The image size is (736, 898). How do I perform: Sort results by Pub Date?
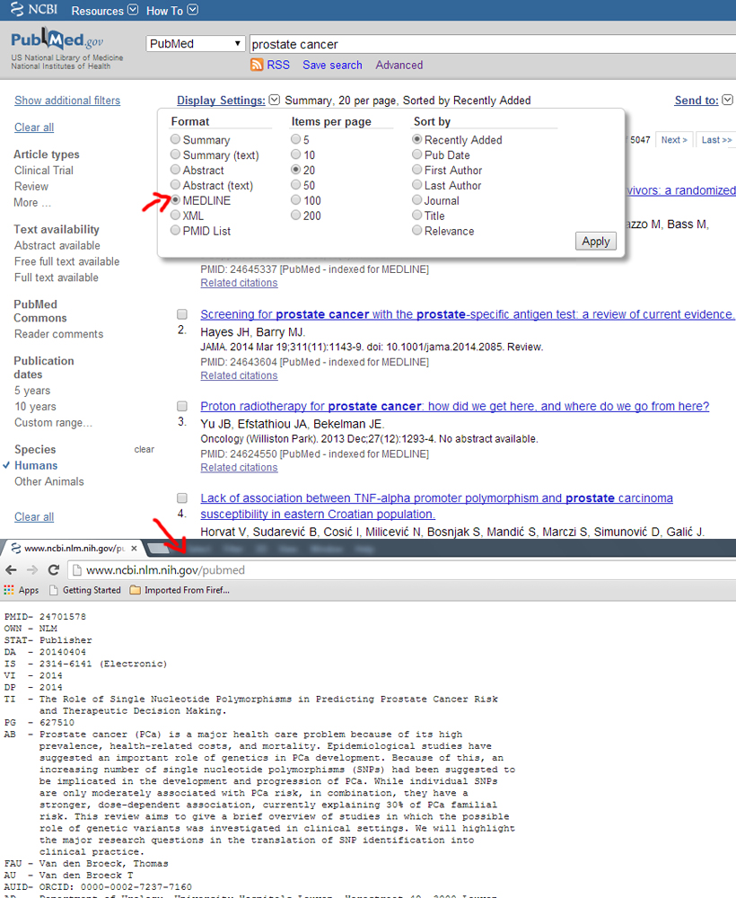417,154
